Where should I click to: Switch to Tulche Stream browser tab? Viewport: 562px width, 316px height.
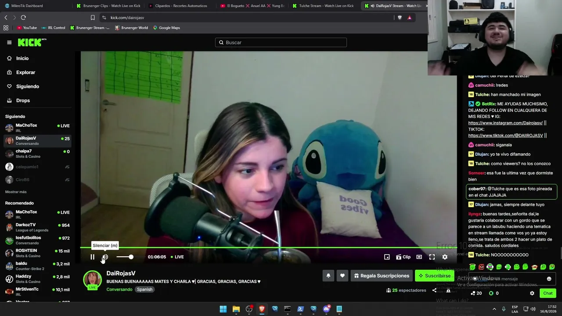tap(323, 6)
